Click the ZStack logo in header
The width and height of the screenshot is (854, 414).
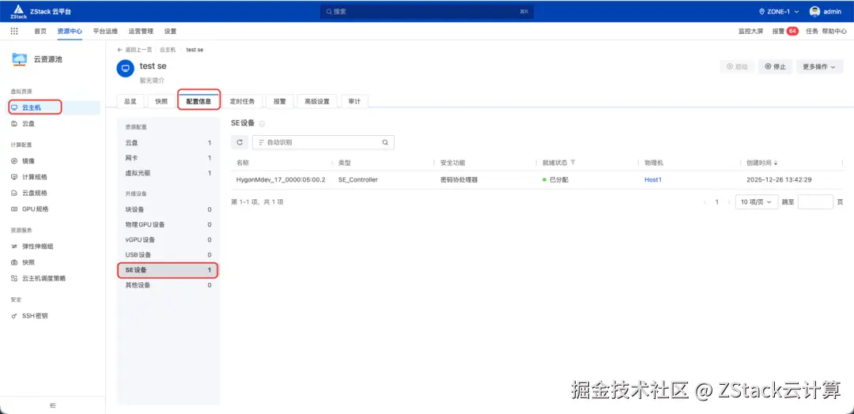18,11
